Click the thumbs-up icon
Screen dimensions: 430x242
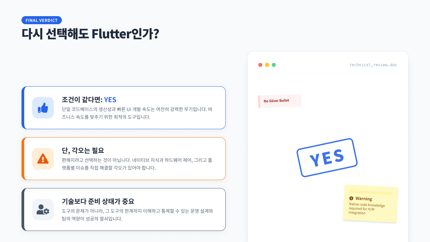43,108
